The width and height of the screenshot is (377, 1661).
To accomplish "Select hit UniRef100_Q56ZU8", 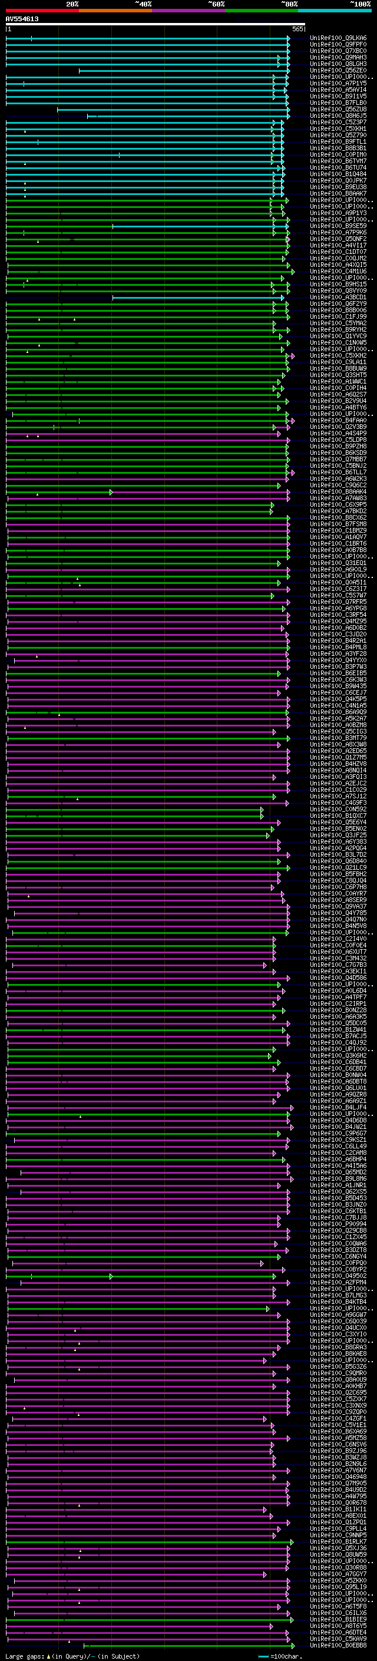I will pyautogui.click(x=338, y=109).
